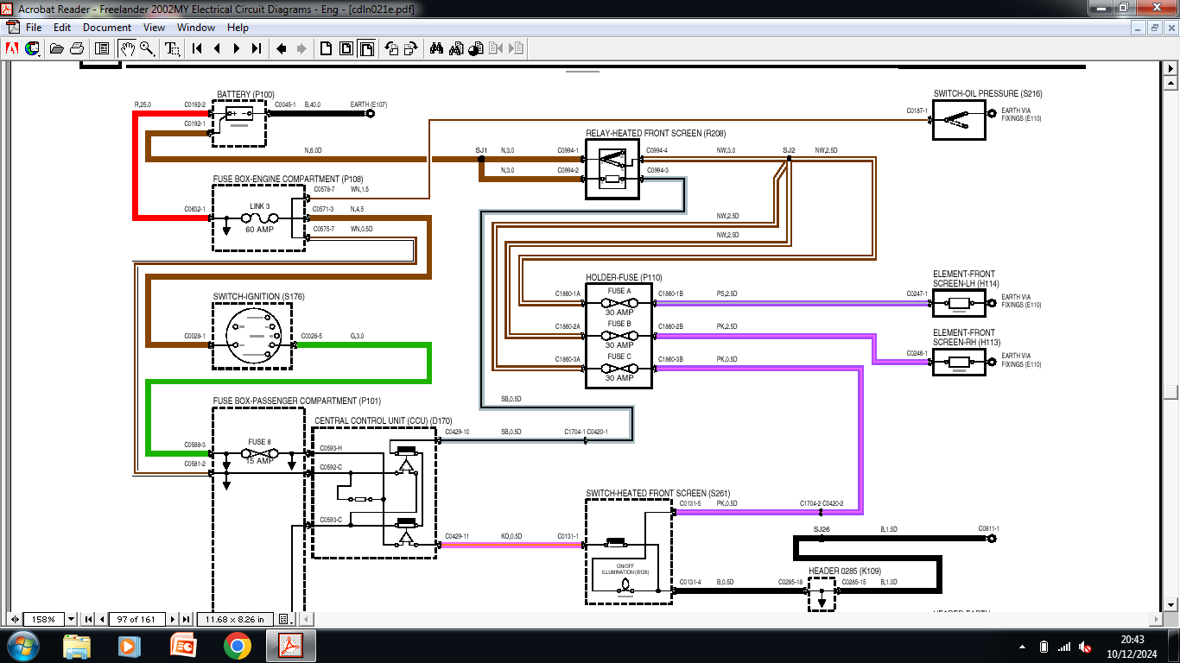Click the Print icon in toolbar
Screen dimensions: 1180x663
(77, 48)
